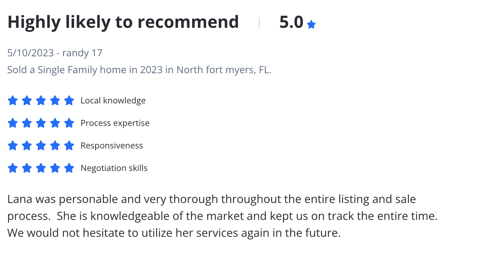Click the 'Highly likely to recommend' heading
The width and height of the screenshot is (483, 254).
point(123,22)
